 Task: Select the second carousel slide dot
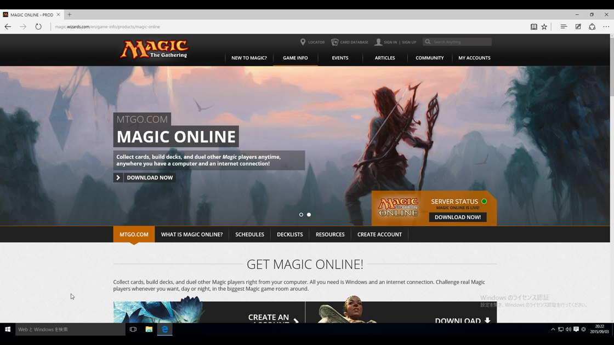pyautogui.click(x=309, y=215)
